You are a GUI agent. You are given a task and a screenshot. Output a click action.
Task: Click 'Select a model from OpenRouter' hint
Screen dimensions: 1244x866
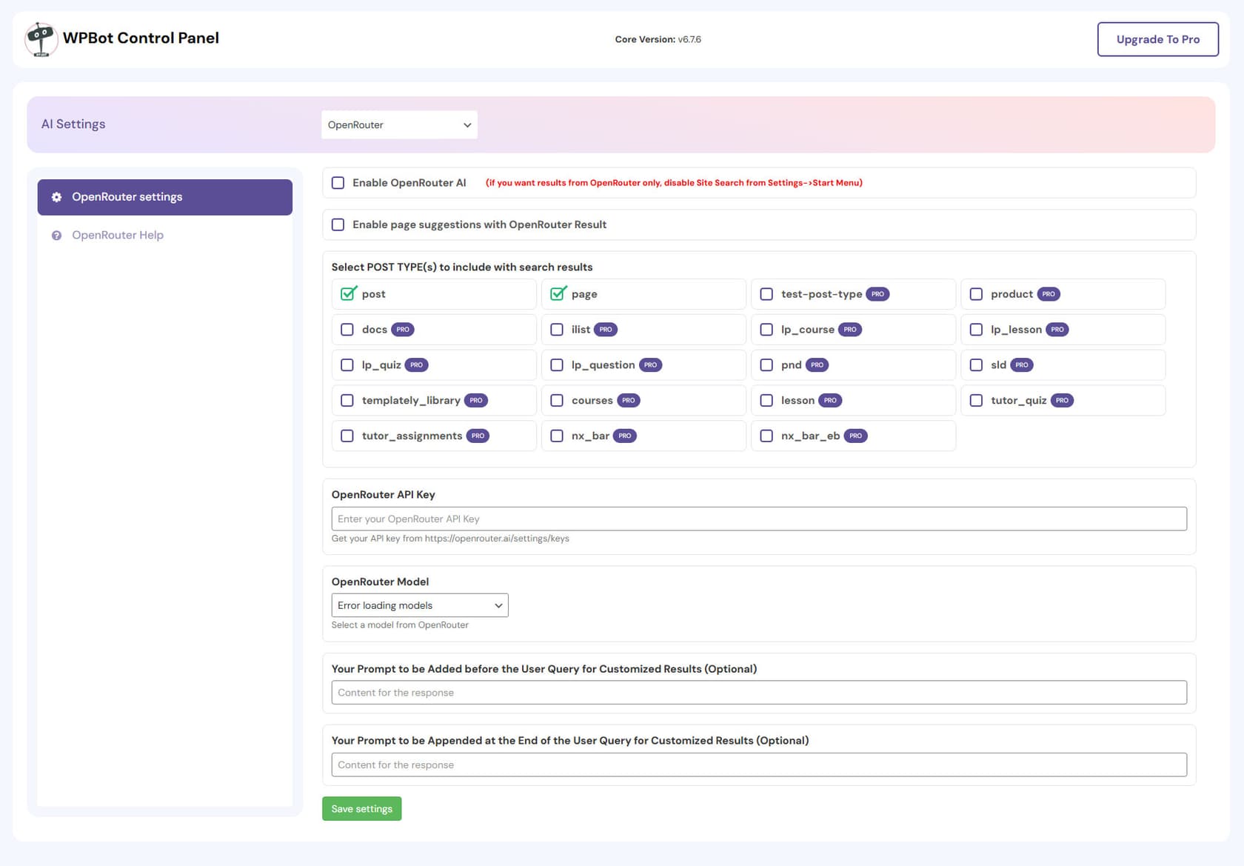[400, 625]
